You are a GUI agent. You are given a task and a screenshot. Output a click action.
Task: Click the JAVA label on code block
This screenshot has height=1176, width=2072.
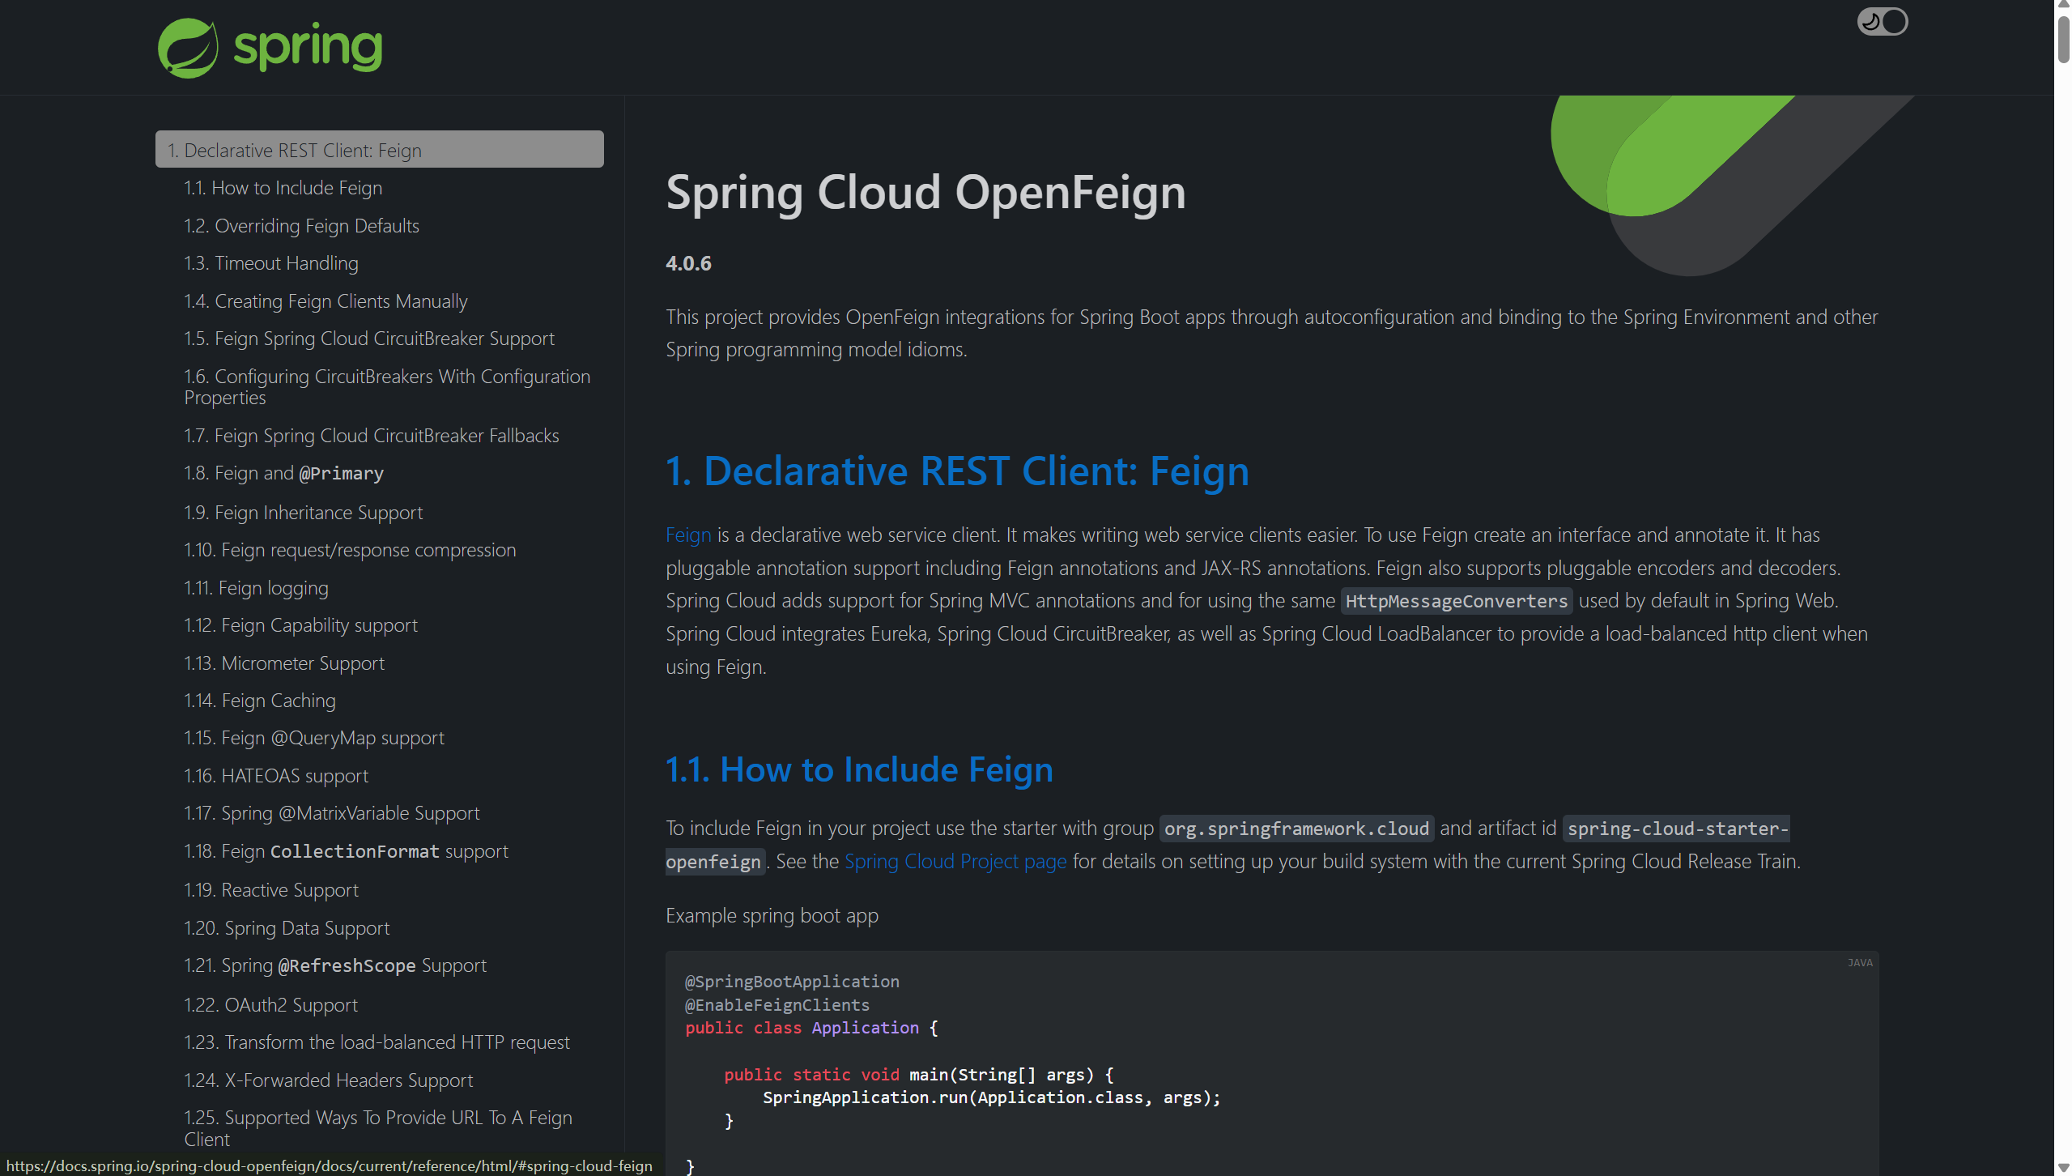coord(1859,963)
